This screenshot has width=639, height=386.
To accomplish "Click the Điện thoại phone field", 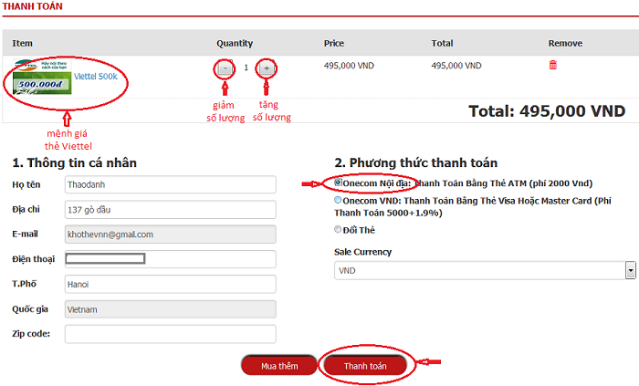I will point(170,259).
